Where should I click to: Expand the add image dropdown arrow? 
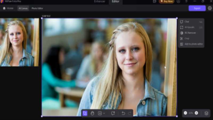pyautogui.click(x=104, y=113)
